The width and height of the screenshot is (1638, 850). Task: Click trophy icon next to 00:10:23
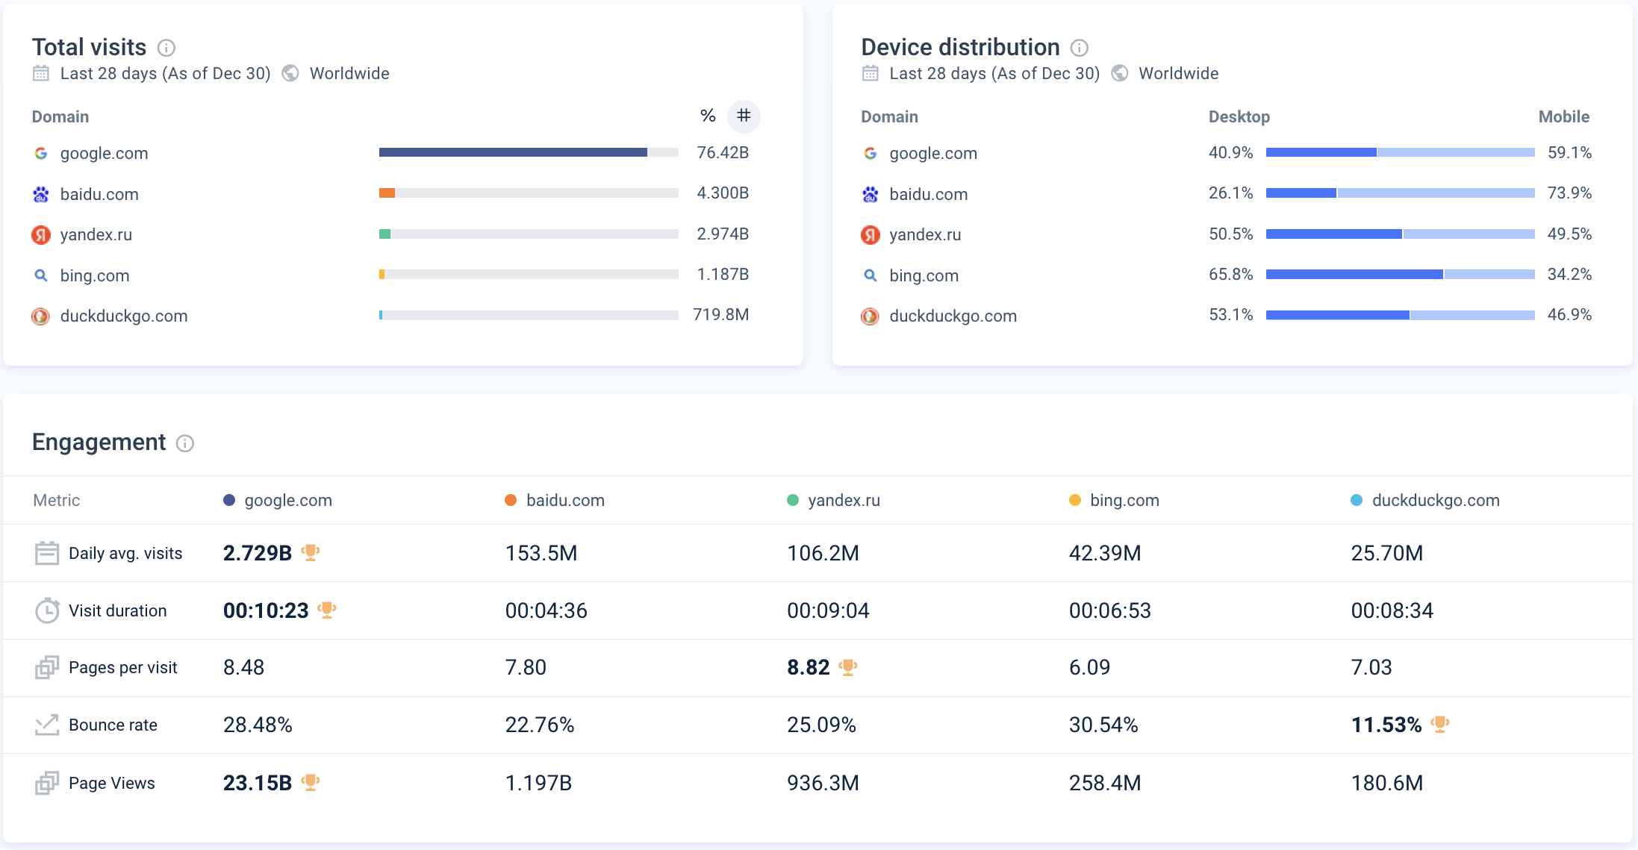(x=327, y=610)
